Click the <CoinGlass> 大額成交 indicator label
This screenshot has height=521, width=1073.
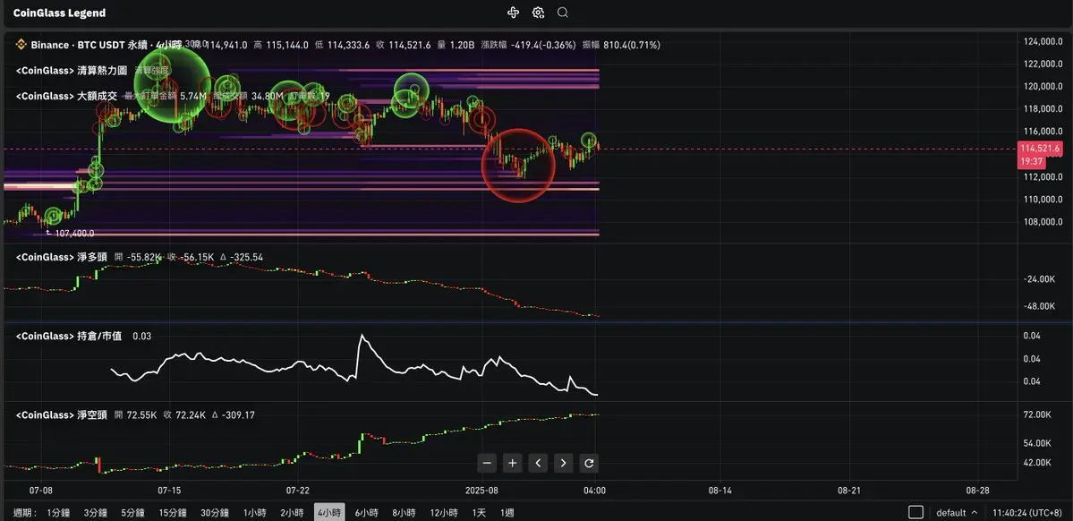(x=66, y=97)
